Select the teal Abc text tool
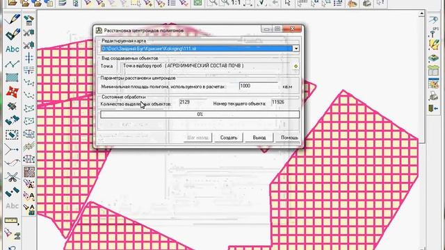Image resolution: width=445 pixels, height=250 pixels. click(13, 49)
